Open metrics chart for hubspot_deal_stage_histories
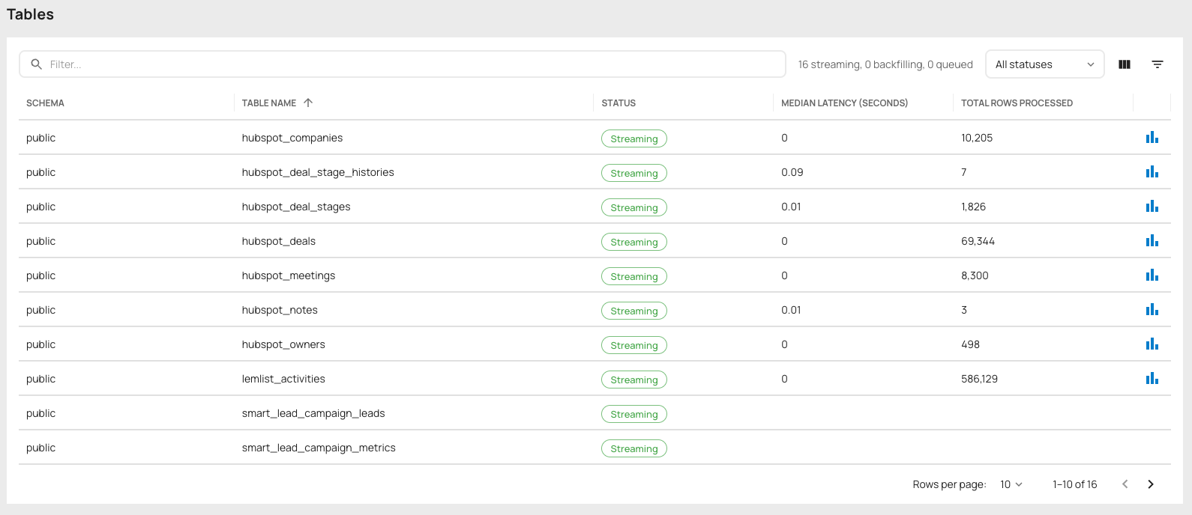The image size is (1192, 515). (x=1152, y=171)
